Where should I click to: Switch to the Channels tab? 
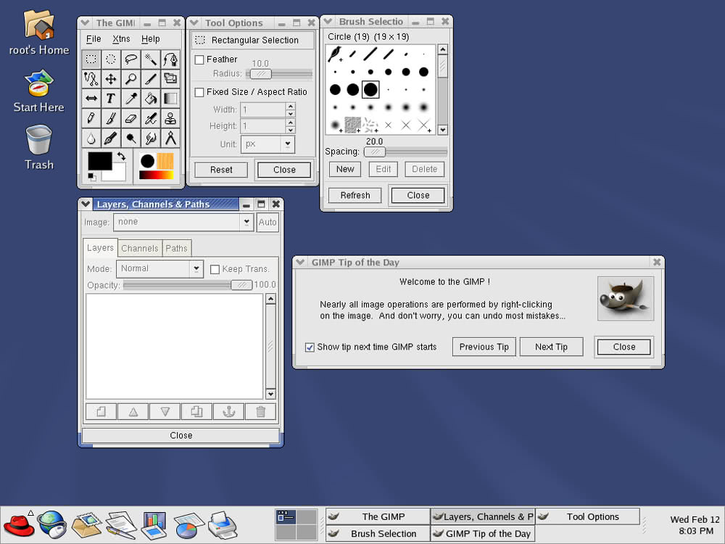(140, 248)
